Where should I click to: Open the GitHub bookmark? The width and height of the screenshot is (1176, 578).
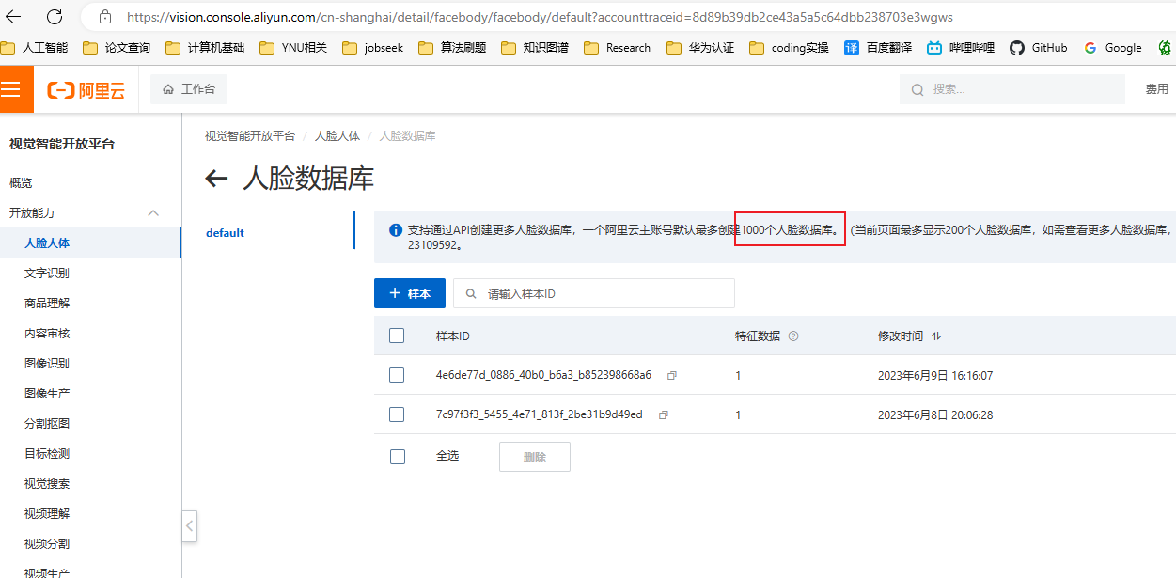point(1038,47)
